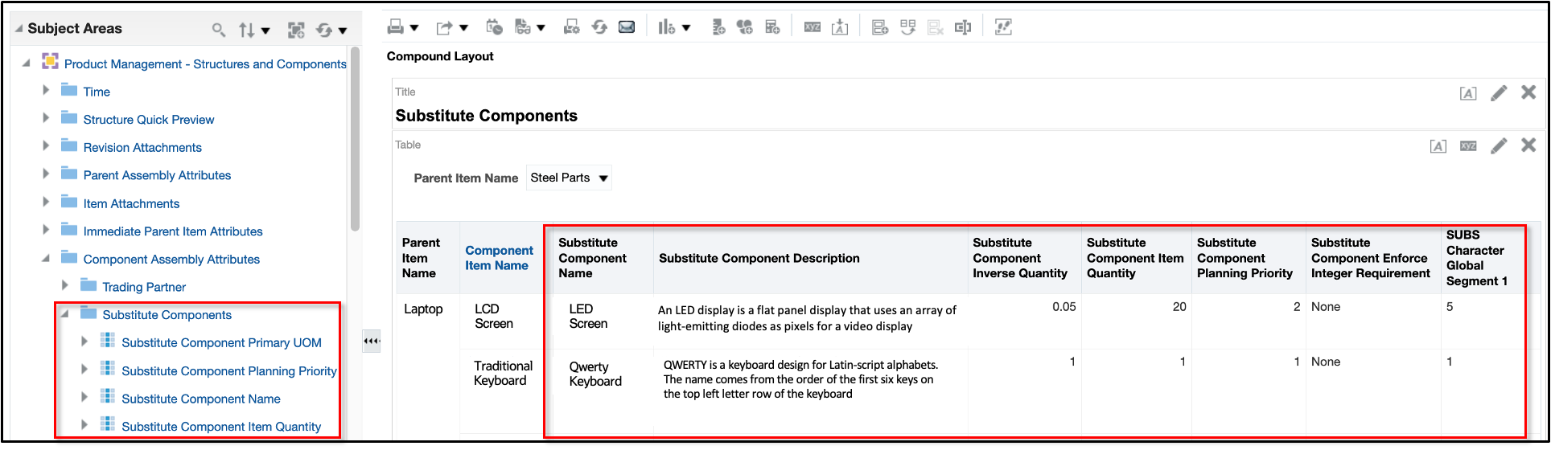Refresh the analysis results
This screenshot has height=450, width=1551.
point(599,27)
